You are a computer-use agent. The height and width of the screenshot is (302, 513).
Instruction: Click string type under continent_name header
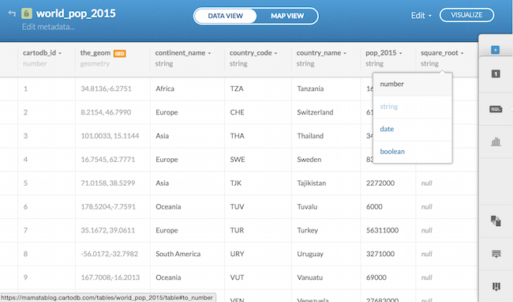click(x=164, y=63)
